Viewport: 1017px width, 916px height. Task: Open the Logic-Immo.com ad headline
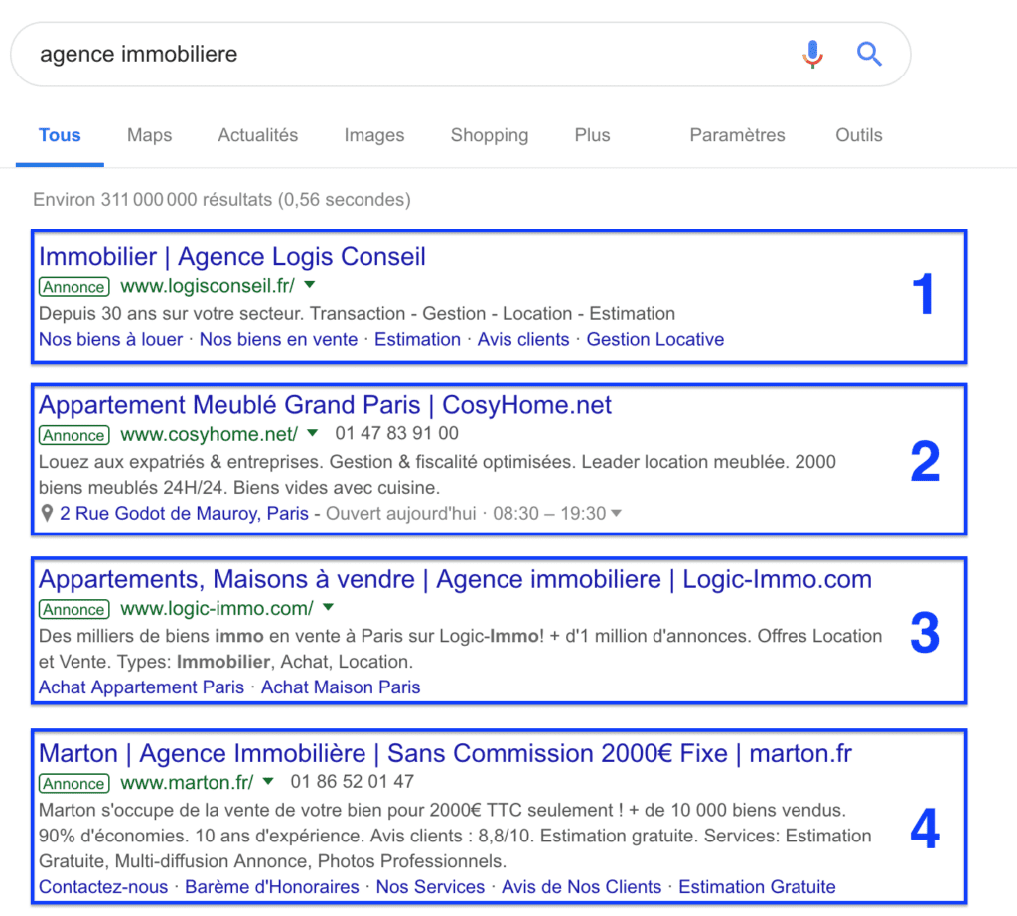coord(455,579)
